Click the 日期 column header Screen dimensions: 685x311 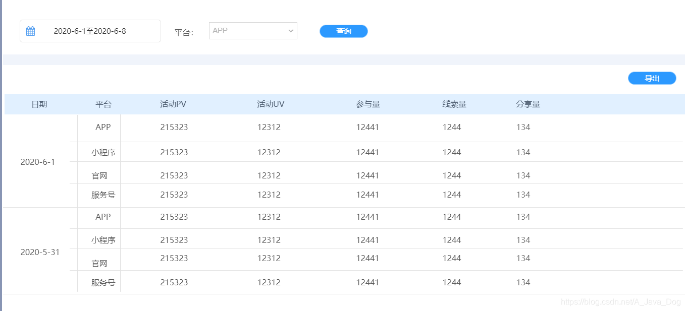(x=39, y=104)
